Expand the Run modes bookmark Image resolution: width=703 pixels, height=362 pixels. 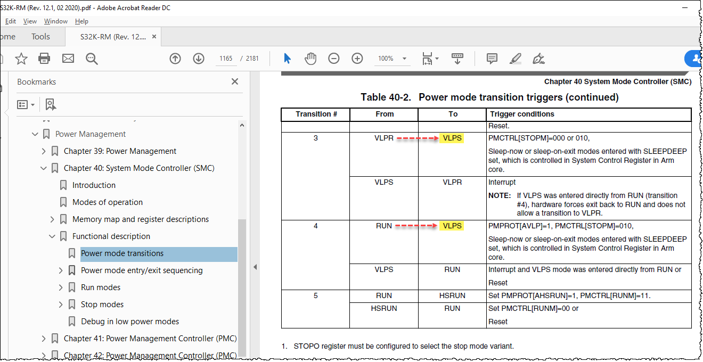pyautogui.click(x=61, y=287)
